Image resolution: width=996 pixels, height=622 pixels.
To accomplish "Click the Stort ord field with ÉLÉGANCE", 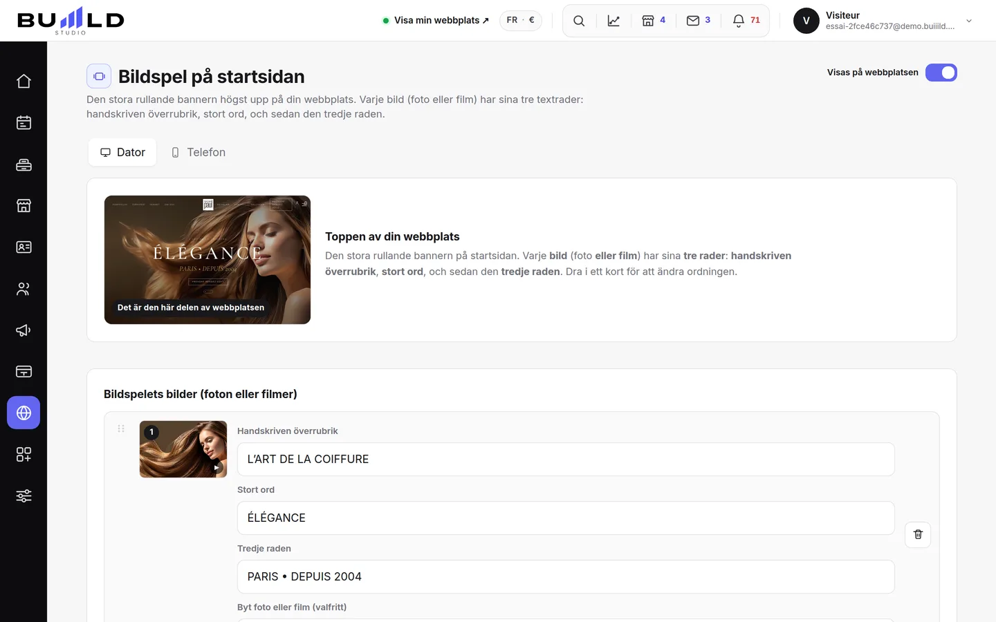I will 566,518.
